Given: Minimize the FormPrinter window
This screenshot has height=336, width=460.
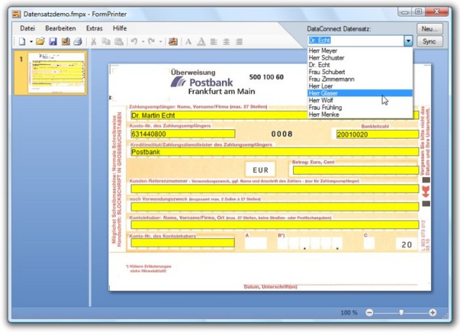Looking at the screenshot, I should 405,12.
